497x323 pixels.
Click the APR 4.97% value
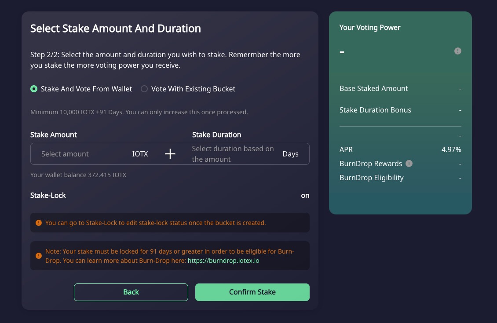click(451, 150)
